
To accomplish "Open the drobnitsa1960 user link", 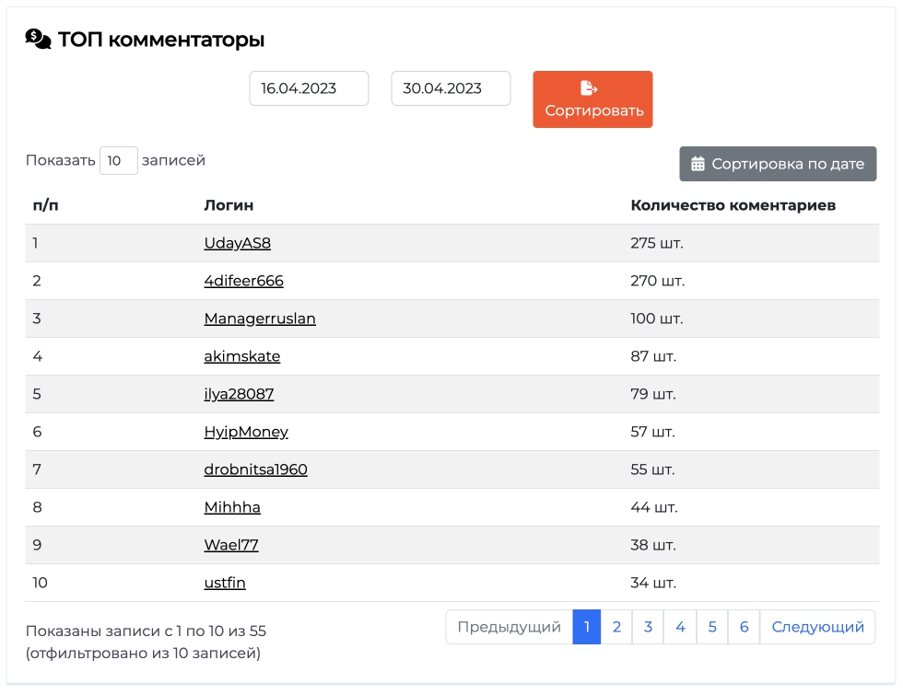I will (x=256, y=469).
